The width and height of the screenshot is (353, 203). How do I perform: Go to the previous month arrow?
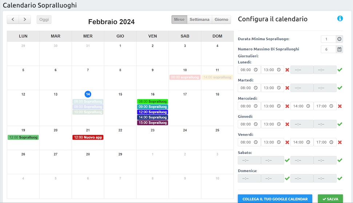13,19
